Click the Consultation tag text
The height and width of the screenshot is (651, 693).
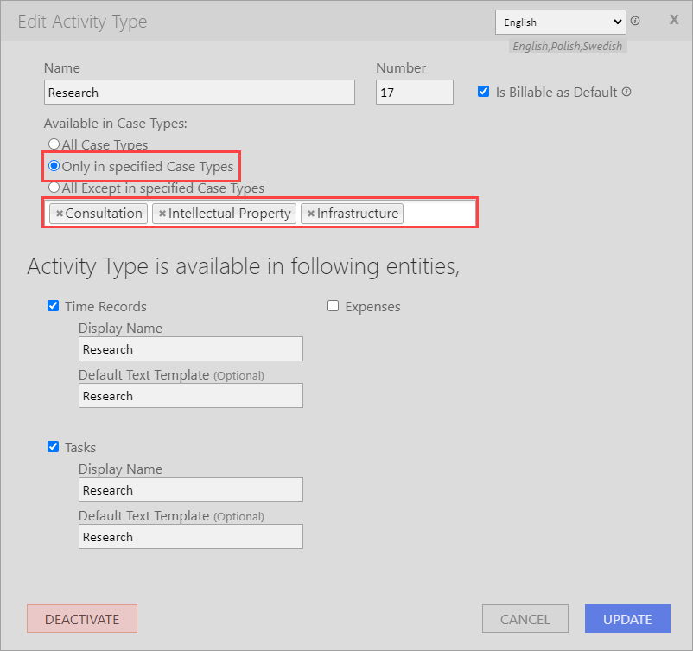coord(104,214)
